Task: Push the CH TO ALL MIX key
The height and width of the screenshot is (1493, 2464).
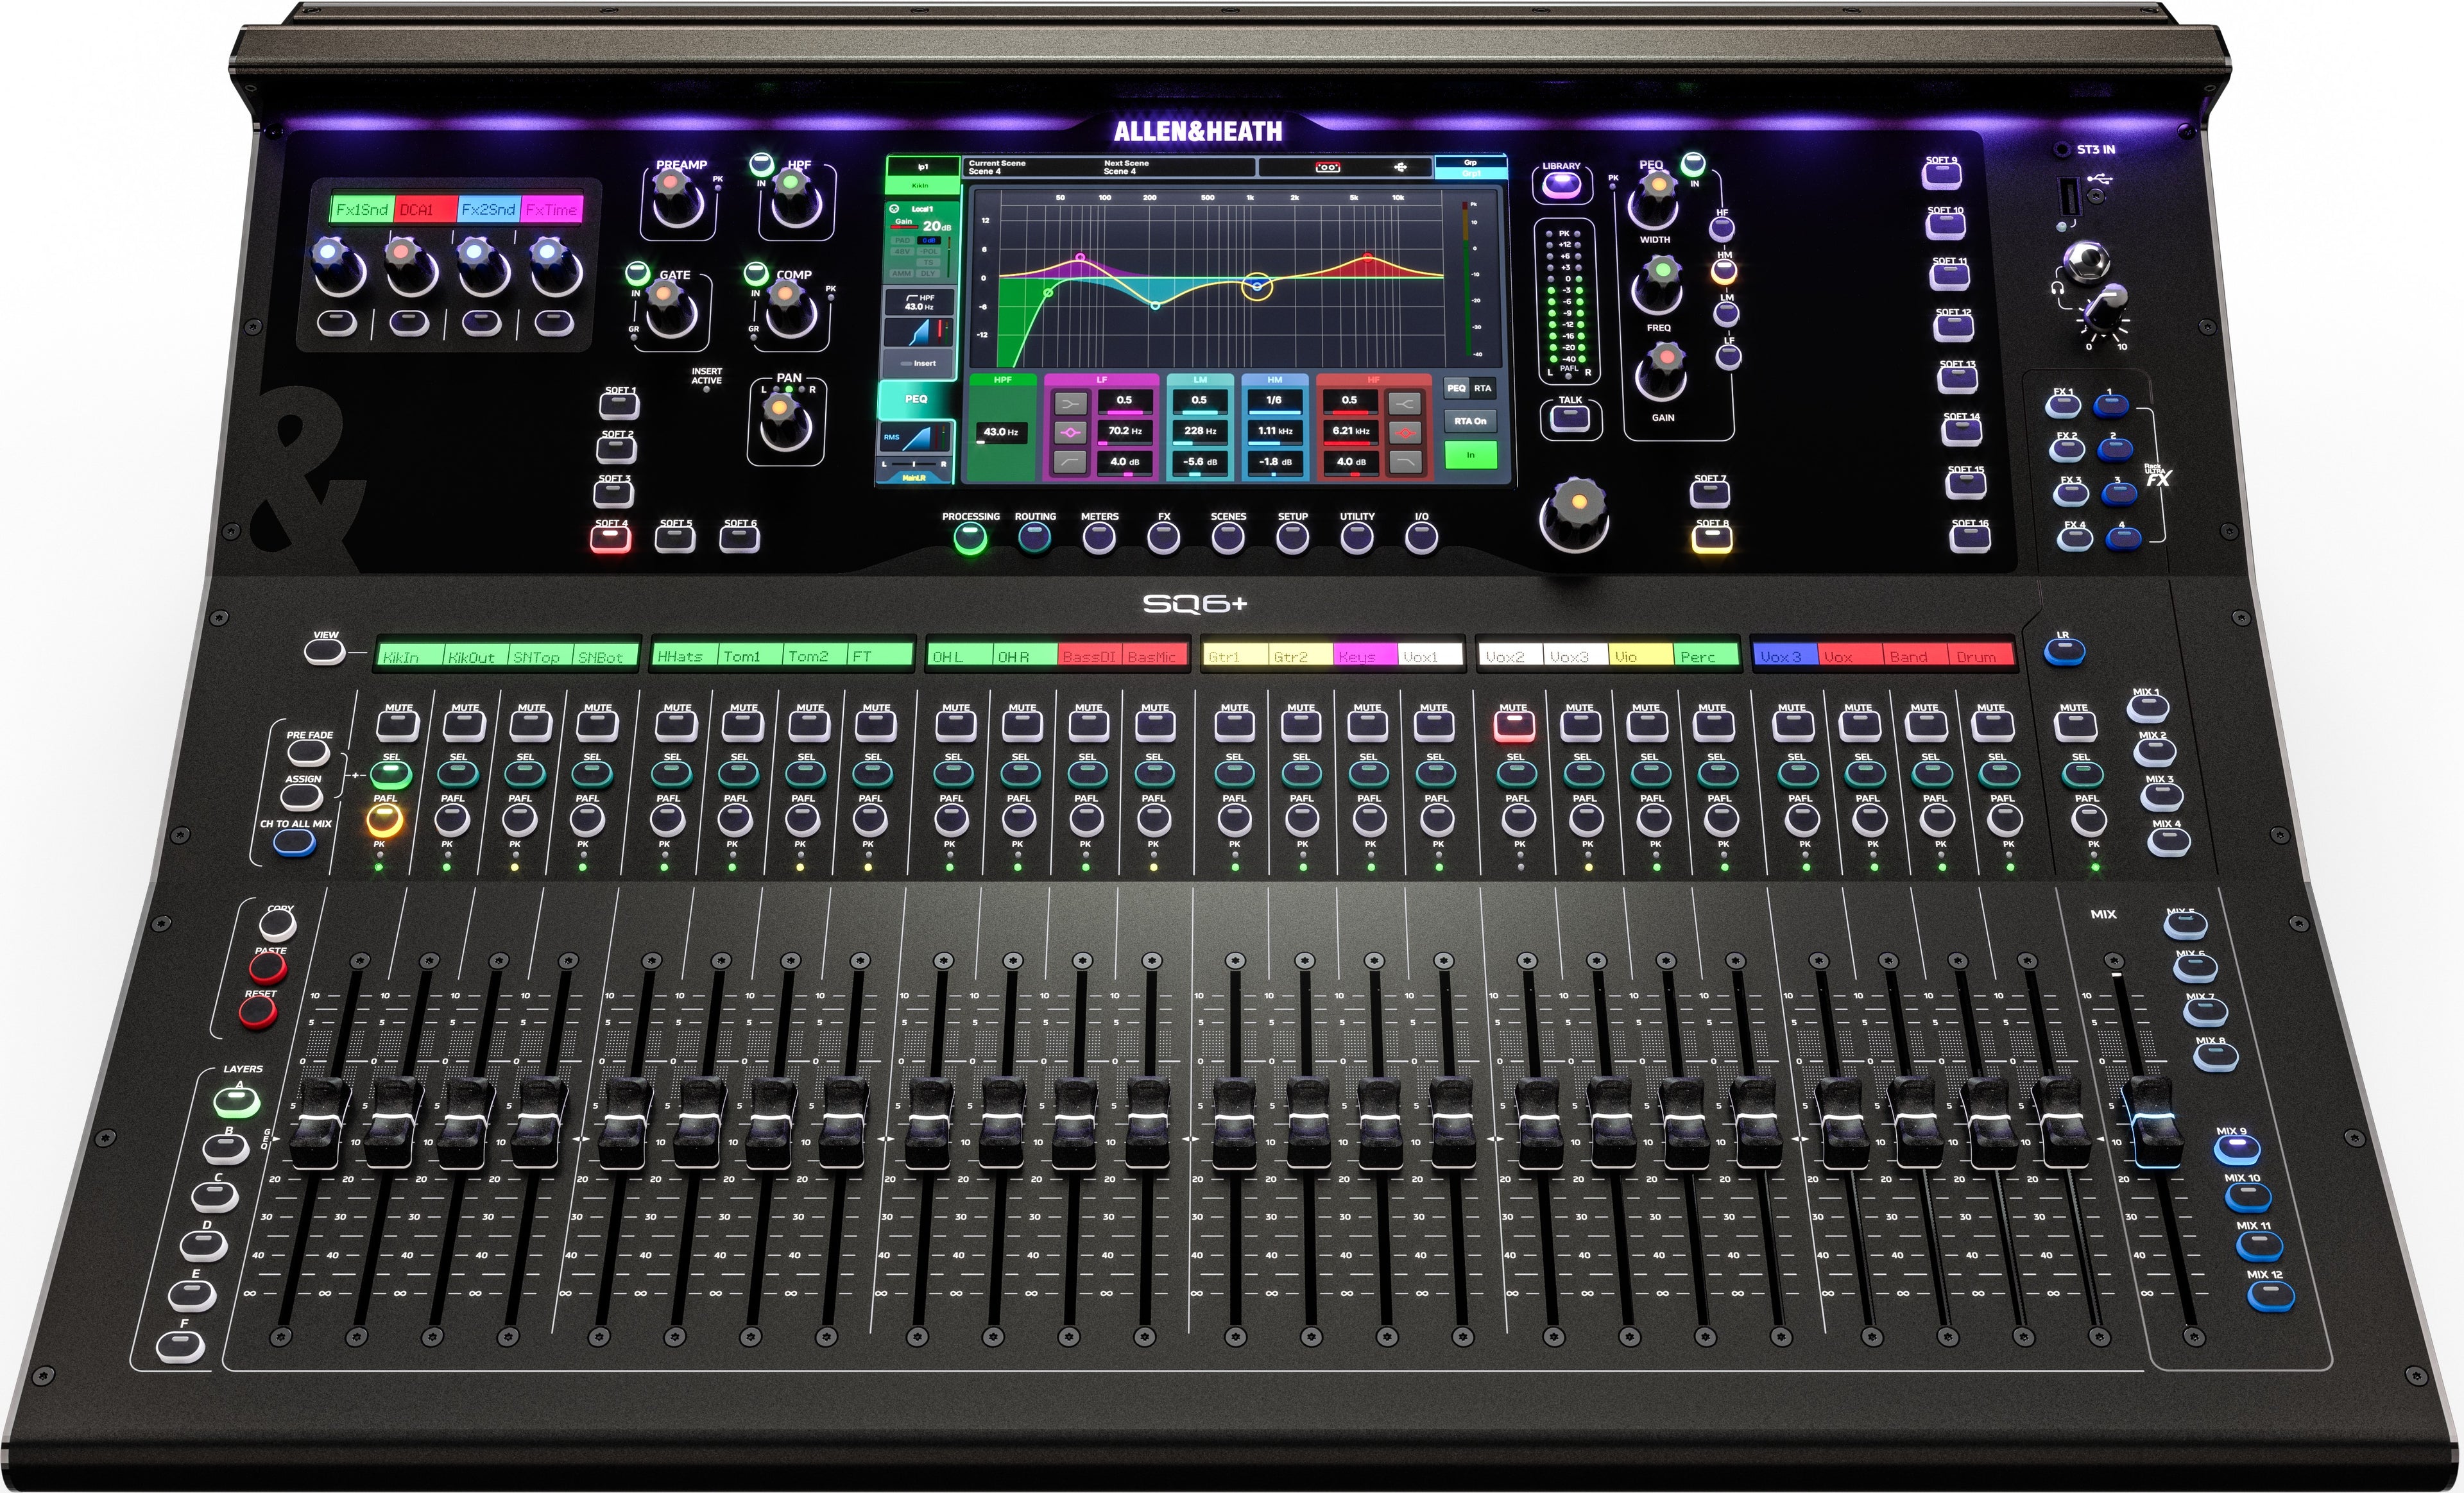Action: coord(294,843)
